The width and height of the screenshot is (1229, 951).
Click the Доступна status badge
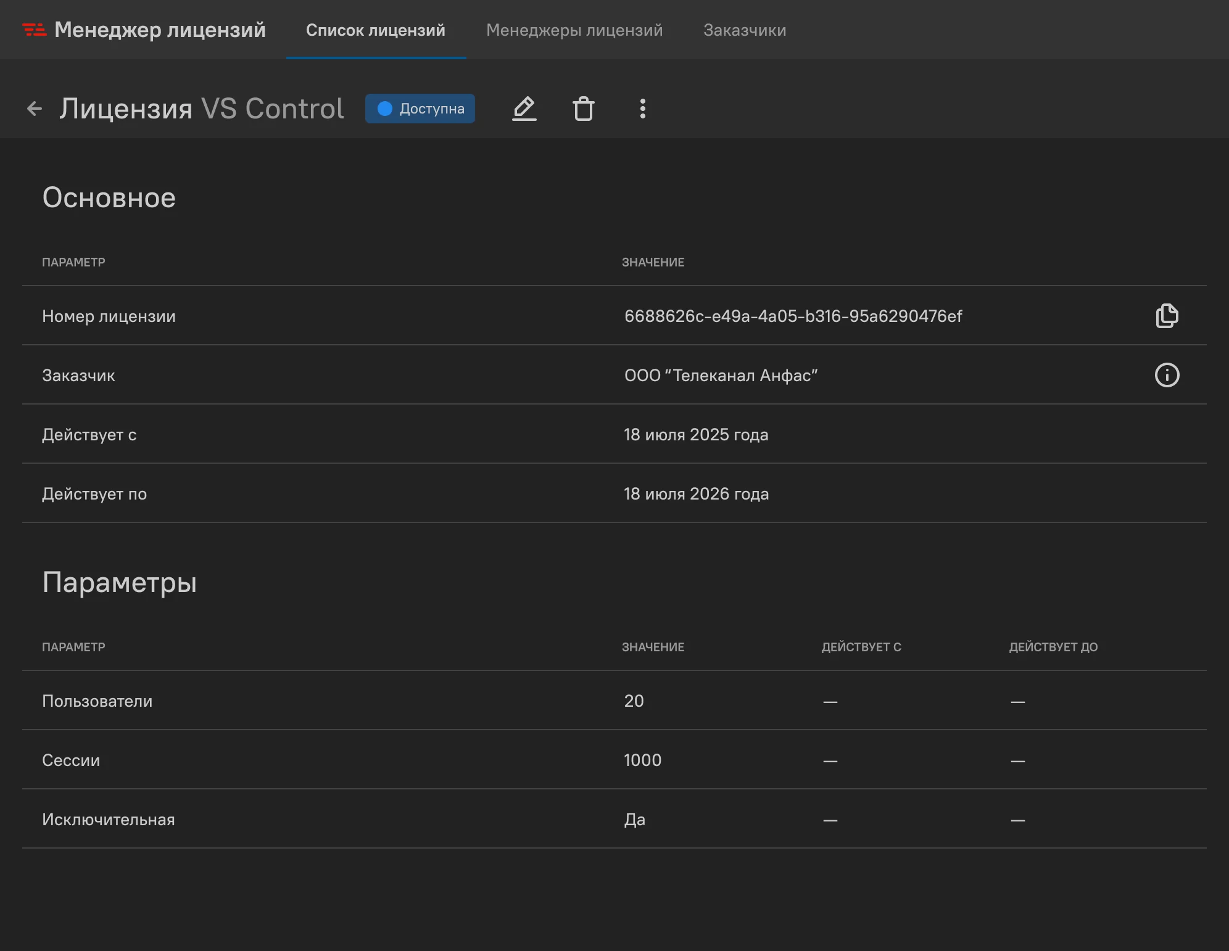420,109
